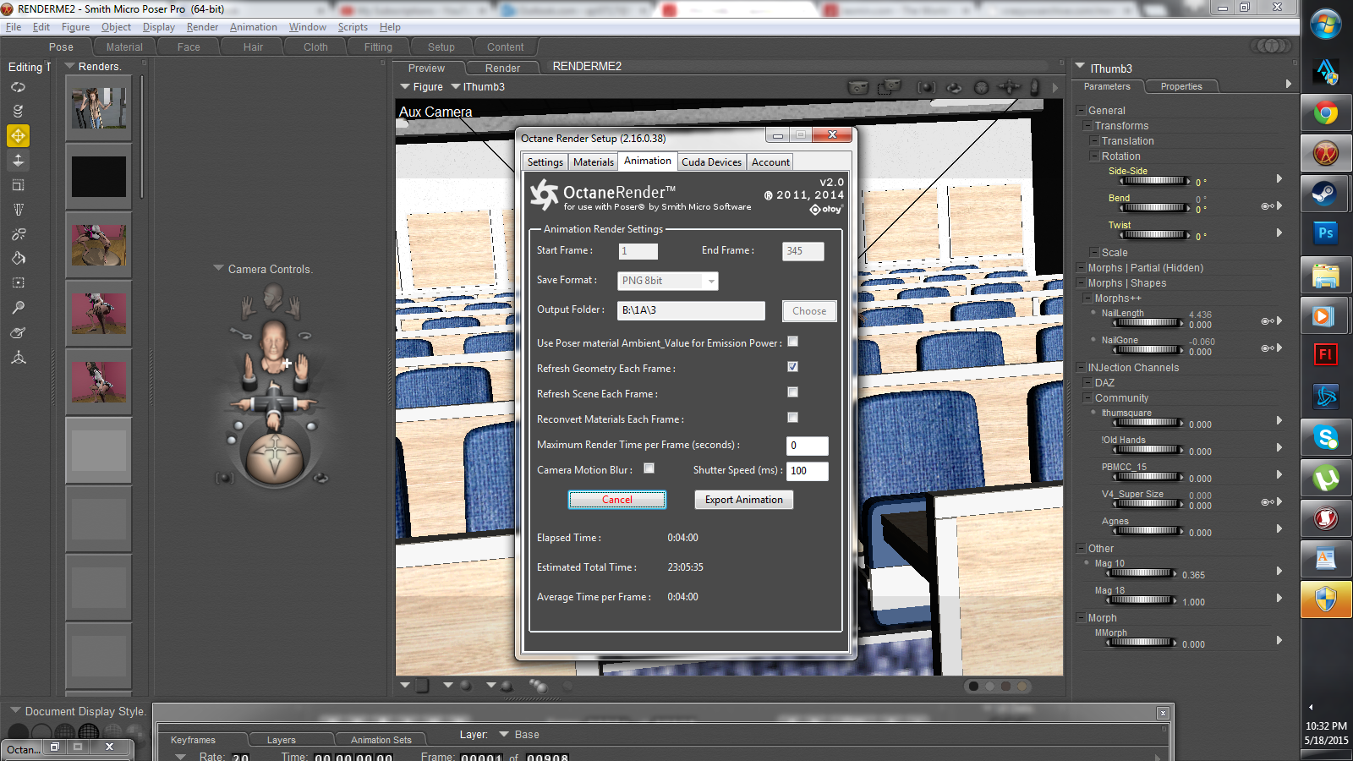The width and height of the screenshot is (1353, 761).
Task: Collapse the Document Display Style panel
Action: [x=15, y=711]
